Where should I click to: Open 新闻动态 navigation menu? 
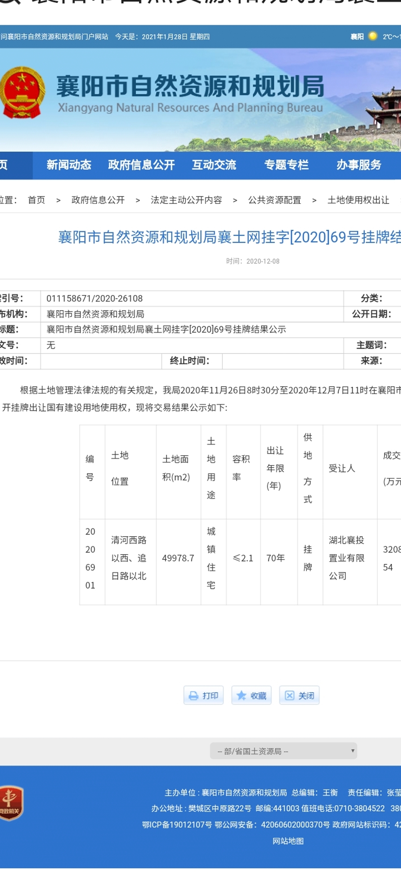pyautogui.click(x=69, y=165)
